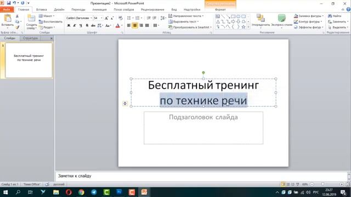Open the font name Calibri dropdown

tap(91, 18)
